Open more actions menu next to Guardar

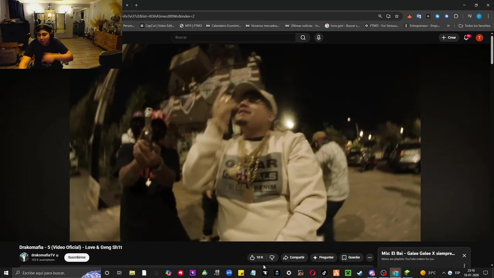click(369, 258)
